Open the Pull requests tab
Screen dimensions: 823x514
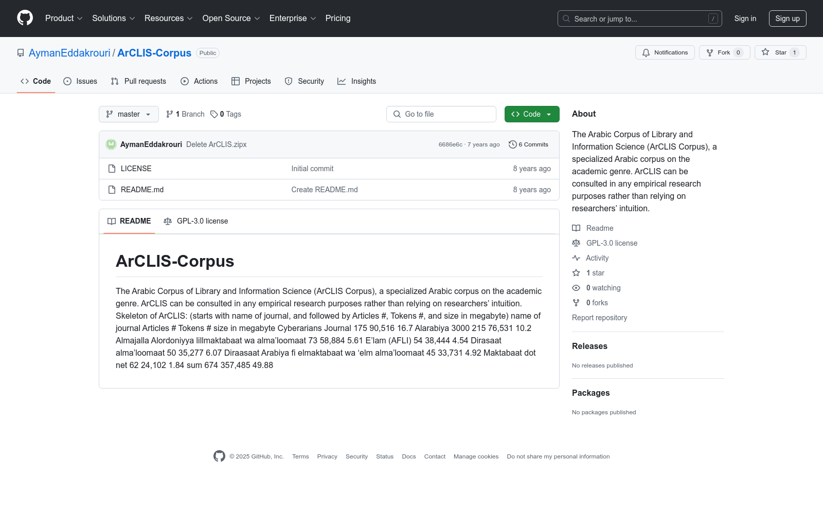click(x=138, y=81)
